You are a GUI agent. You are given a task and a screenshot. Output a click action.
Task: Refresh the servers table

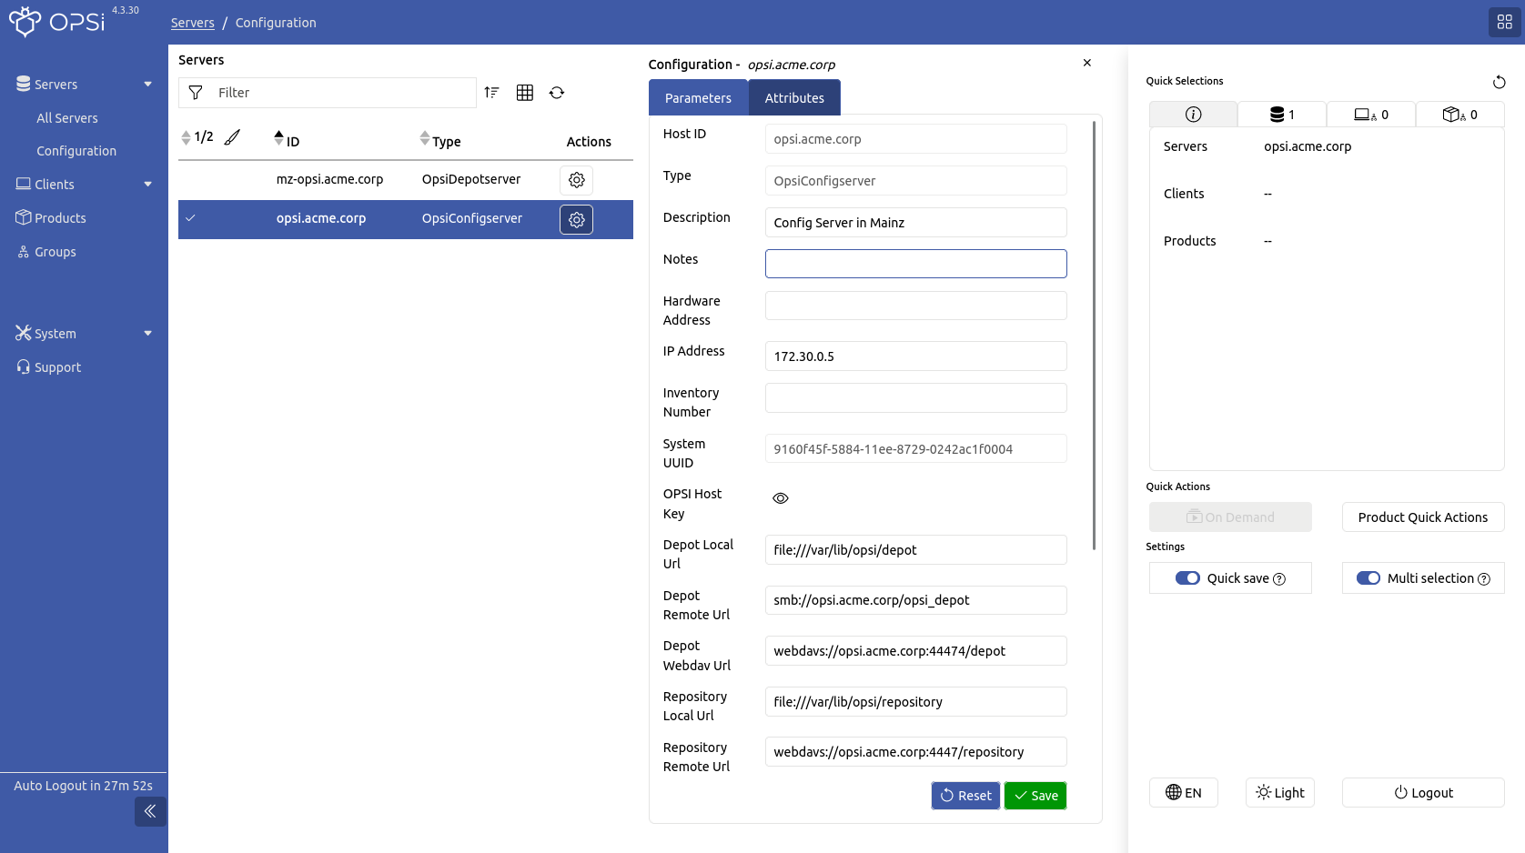click(557, 93)
